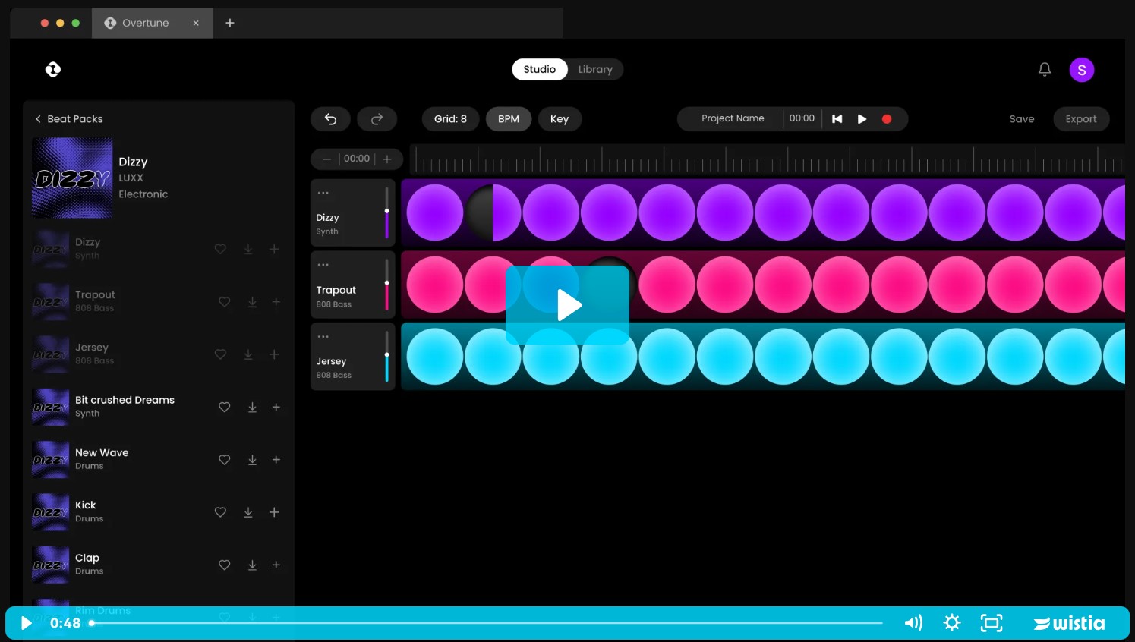Click the studio play triangle
This screenshot has width=1135, height=642.
coord(862,119)
